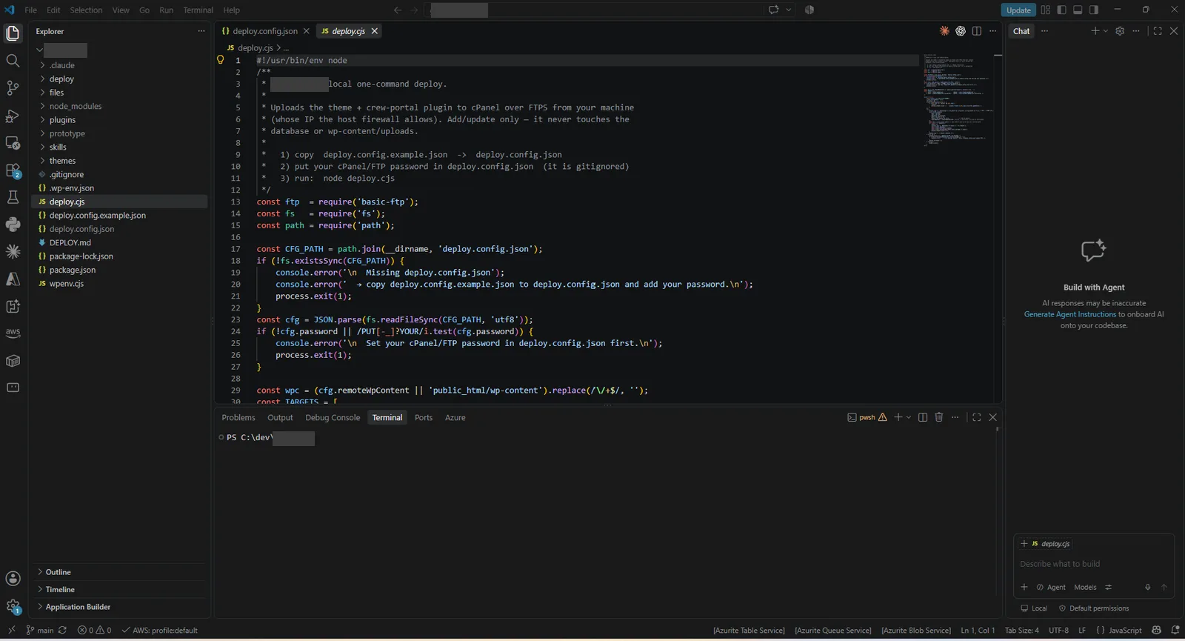Open the Accounts menu icon

tap(13, 579)
